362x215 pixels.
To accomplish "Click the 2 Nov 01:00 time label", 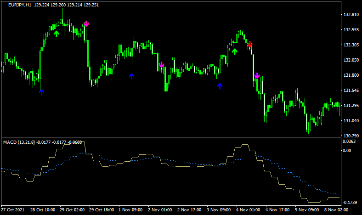I will pyautogui.click(x=160, y=210).
